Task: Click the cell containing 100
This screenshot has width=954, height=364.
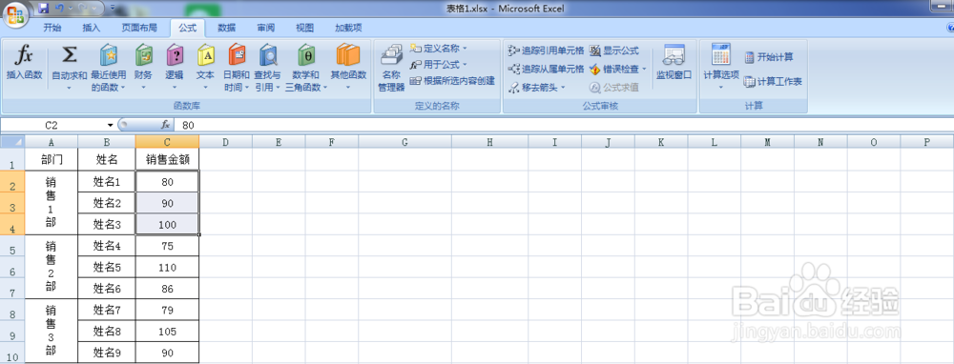Action: [x=167, y=224]
